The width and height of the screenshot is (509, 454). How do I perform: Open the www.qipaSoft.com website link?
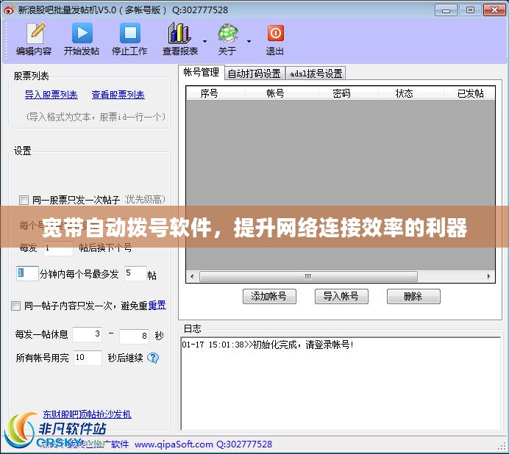coord(174,444)
